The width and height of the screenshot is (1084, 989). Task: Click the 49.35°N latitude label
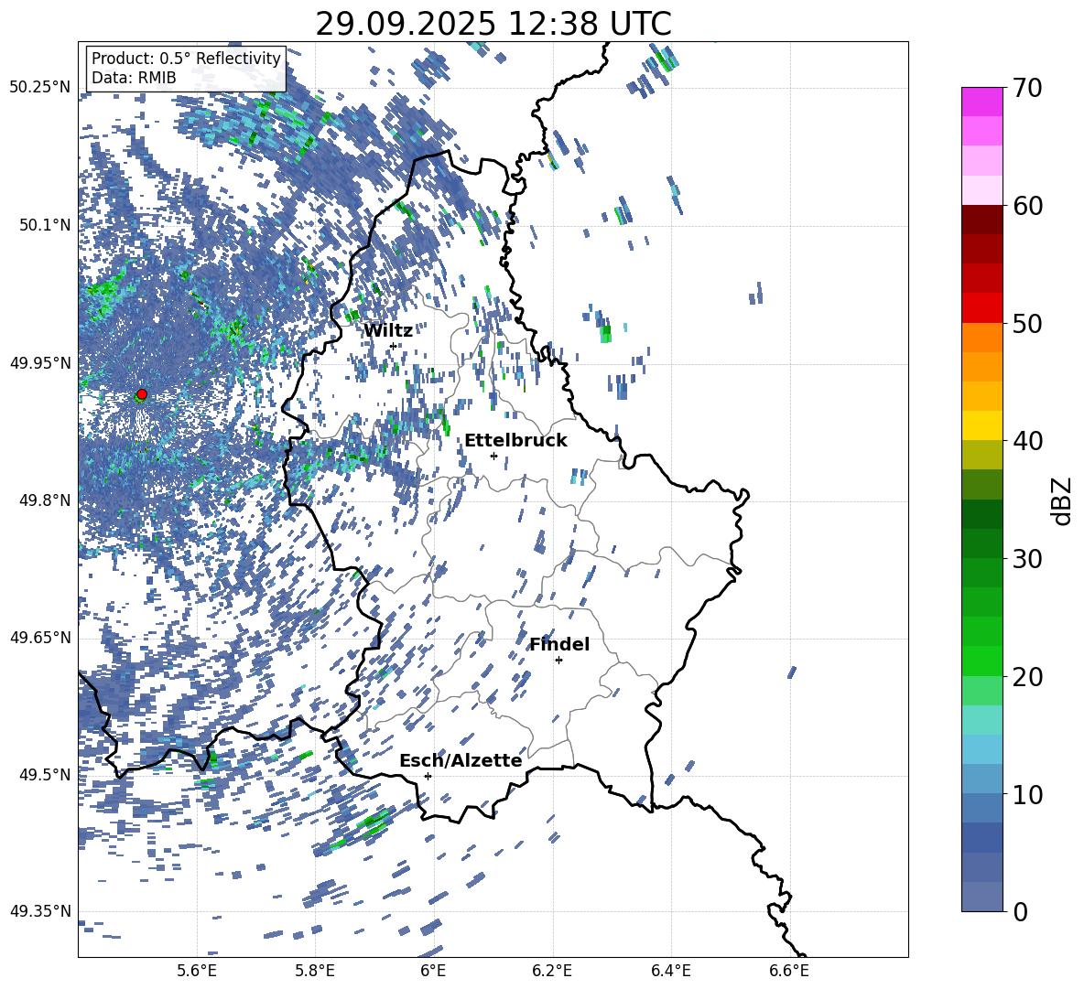click(x=40, y=911)
